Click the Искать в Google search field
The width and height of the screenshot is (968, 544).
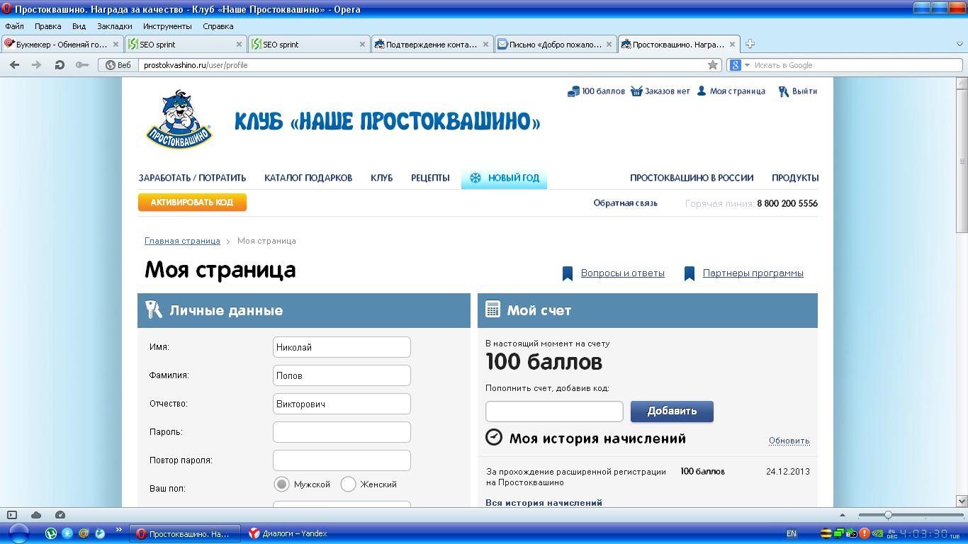point(857,65)
